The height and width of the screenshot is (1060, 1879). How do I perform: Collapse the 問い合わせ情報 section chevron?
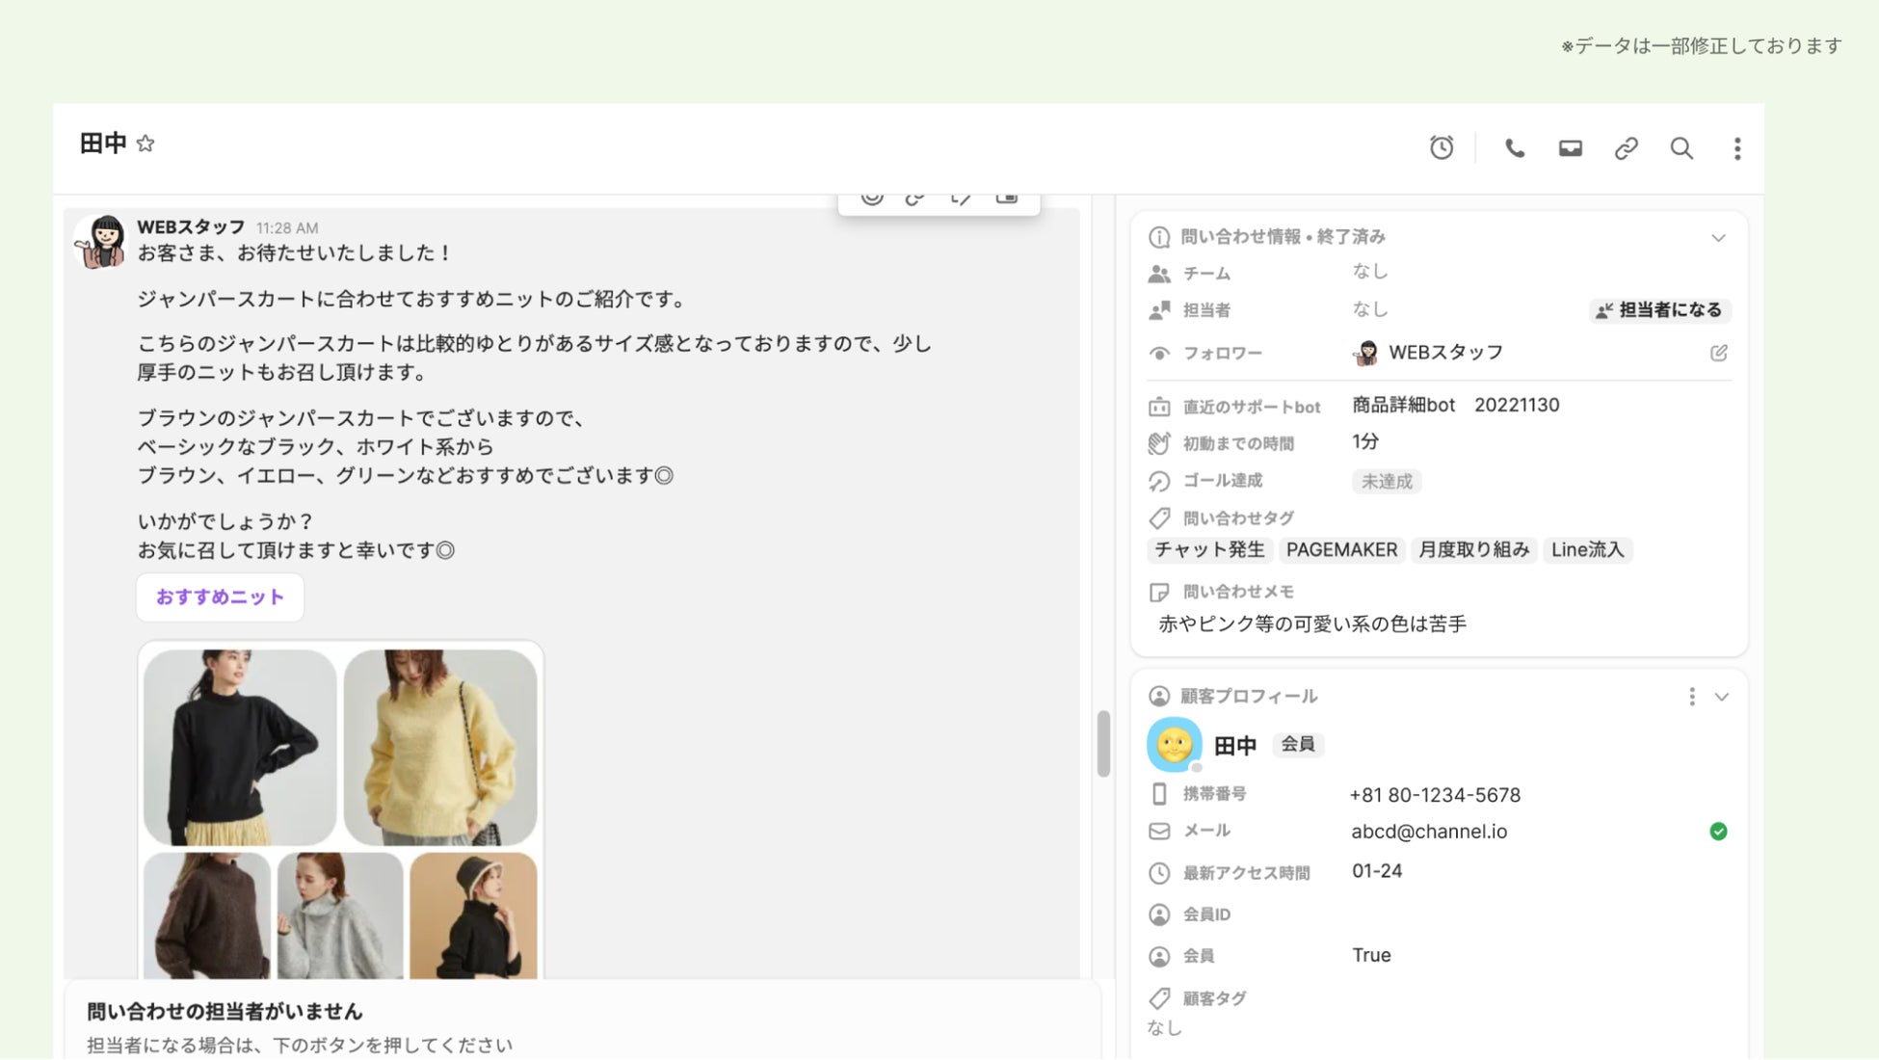coord(1718,237)
